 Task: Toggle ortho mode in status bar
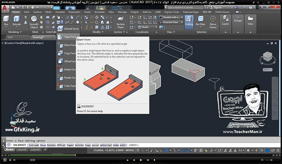(x=161, y=150)
